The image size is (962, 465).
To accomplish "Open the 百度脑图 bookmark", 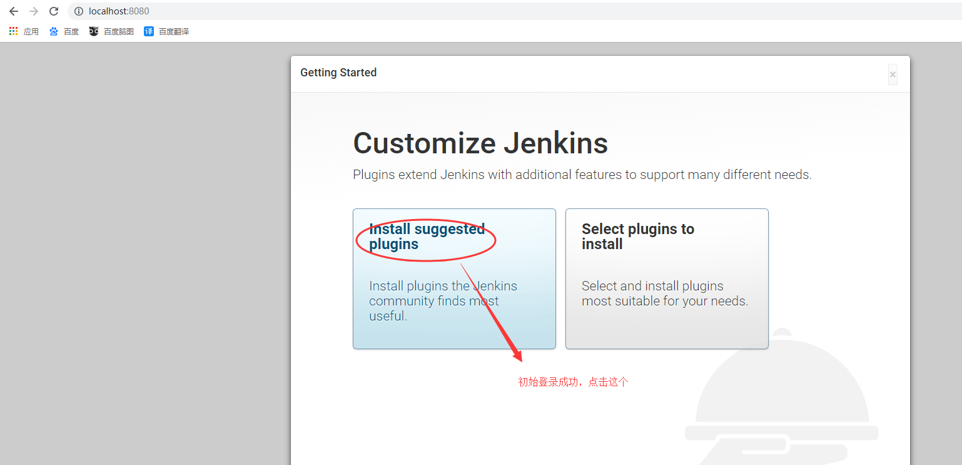I will click(111, 31).
